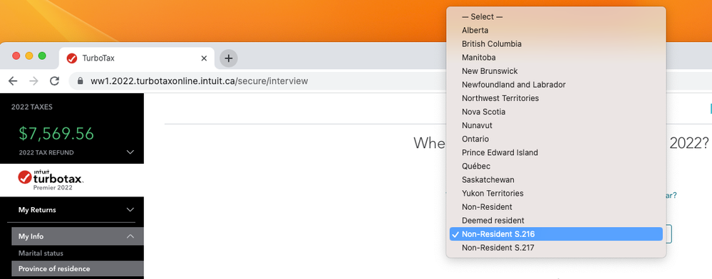The image size is (712, 279).
Task: Click the TurboTax Premier 2022 logo
Action: (x=51, y=180)
